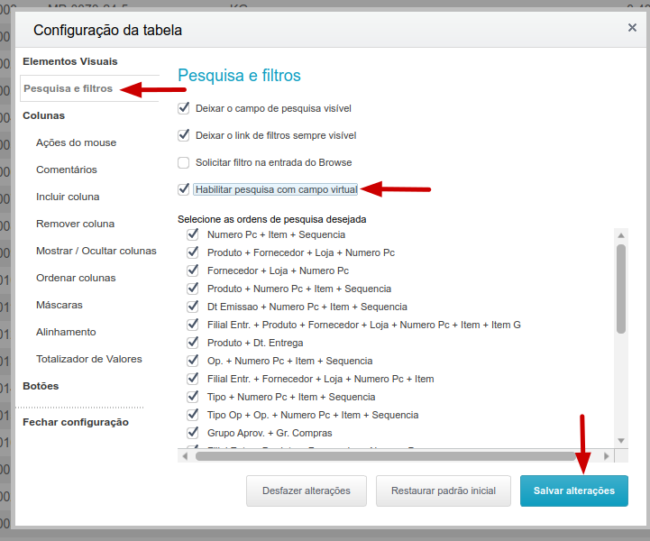
Task: Toggle Habilitar pesquisa com campo virtual checkbox
Action: click(184, 189)
